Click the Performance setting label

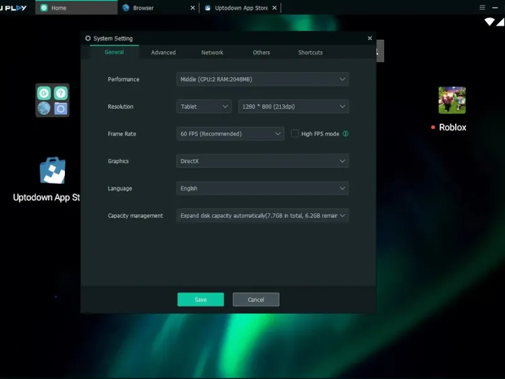pyautogui.click(x=123, y=80)
